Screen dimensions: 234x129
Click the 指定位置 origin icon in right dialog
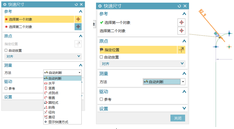tap(181, 50)
